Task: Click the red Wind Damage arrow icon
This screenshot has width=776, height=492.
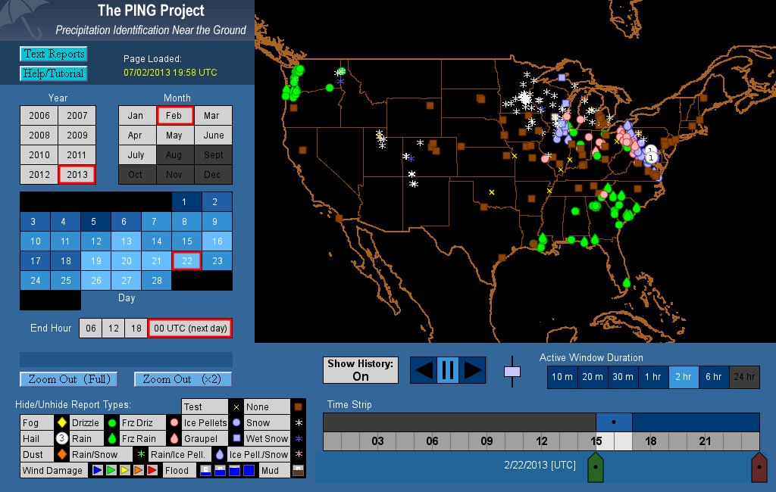Action: pyautogui.click(x=152, y=470)
